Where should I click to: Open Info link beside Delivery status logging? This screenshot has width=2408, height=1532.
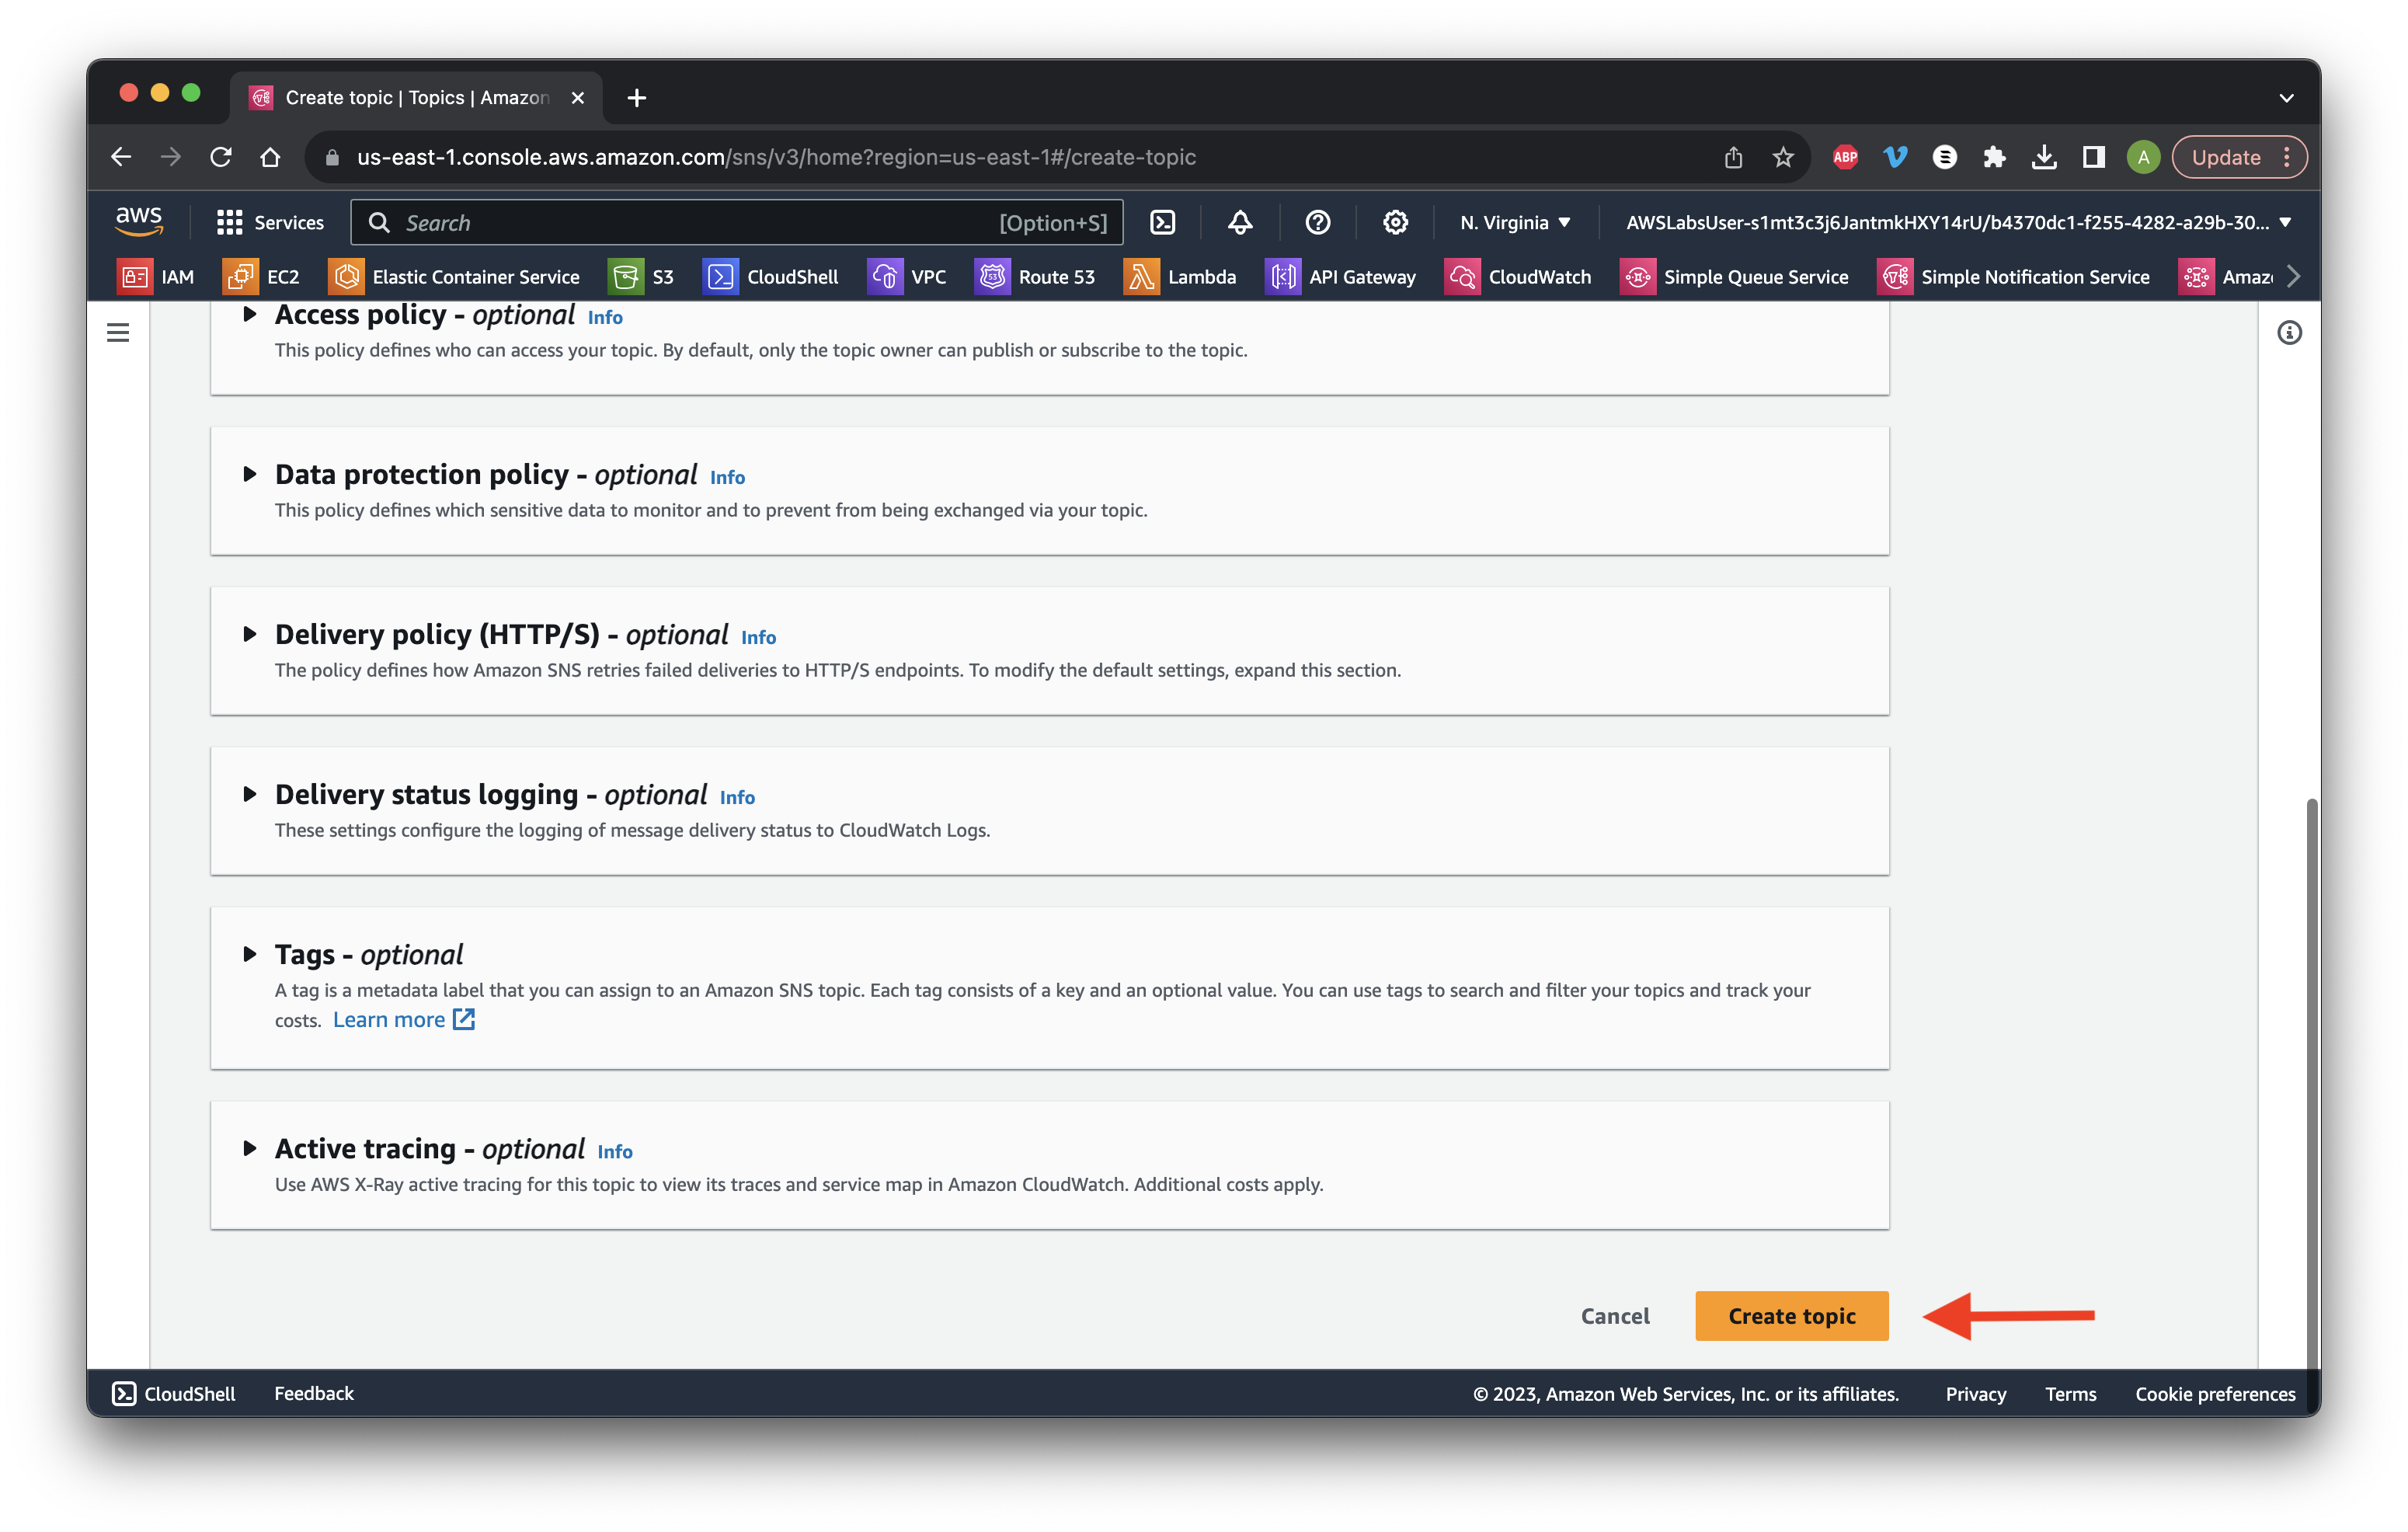pos(737,797)
